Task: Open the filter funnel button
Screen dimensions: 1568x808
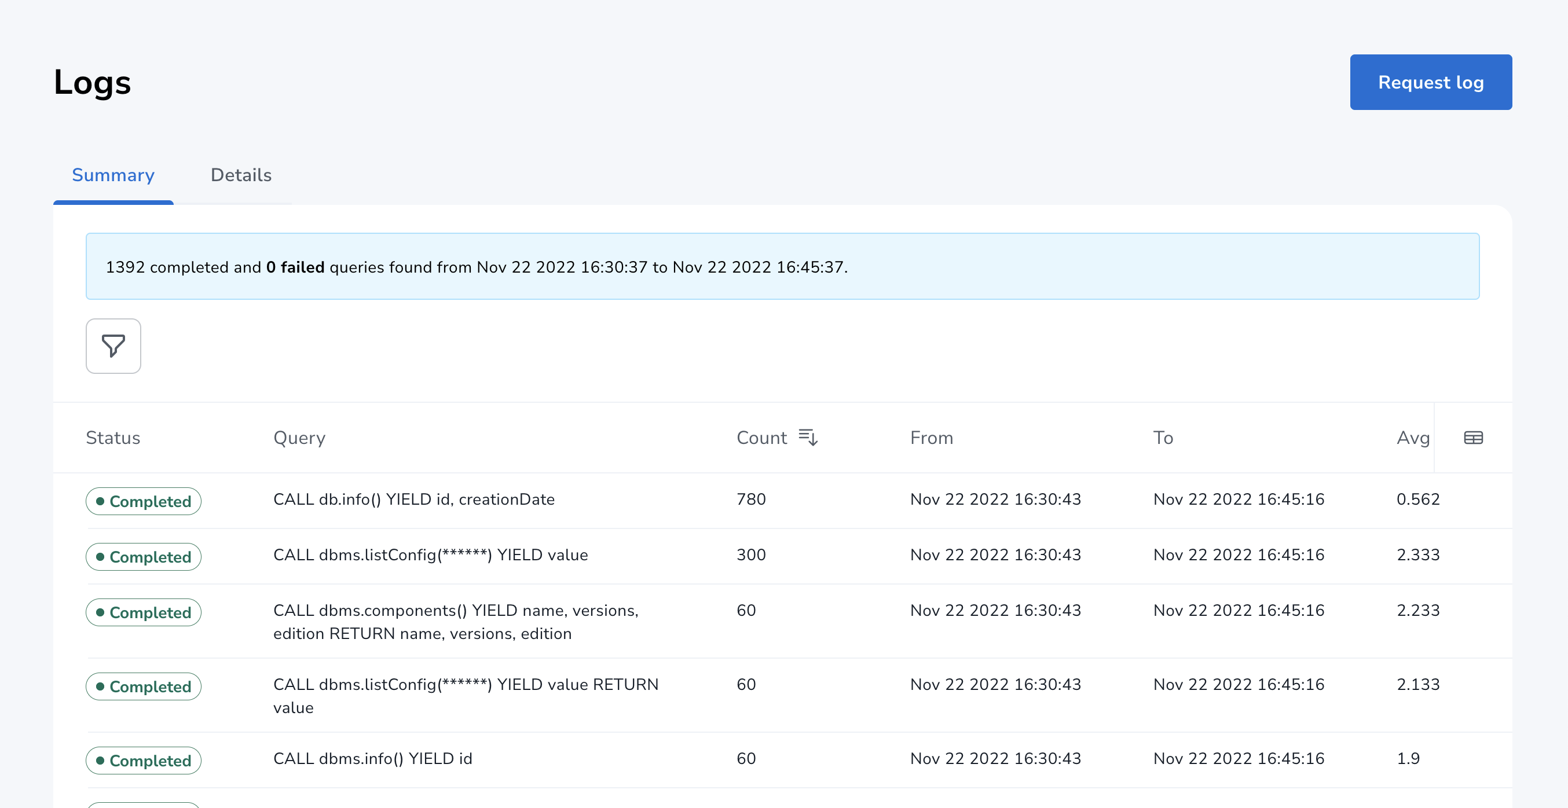Action: click(x=113, y=346)
